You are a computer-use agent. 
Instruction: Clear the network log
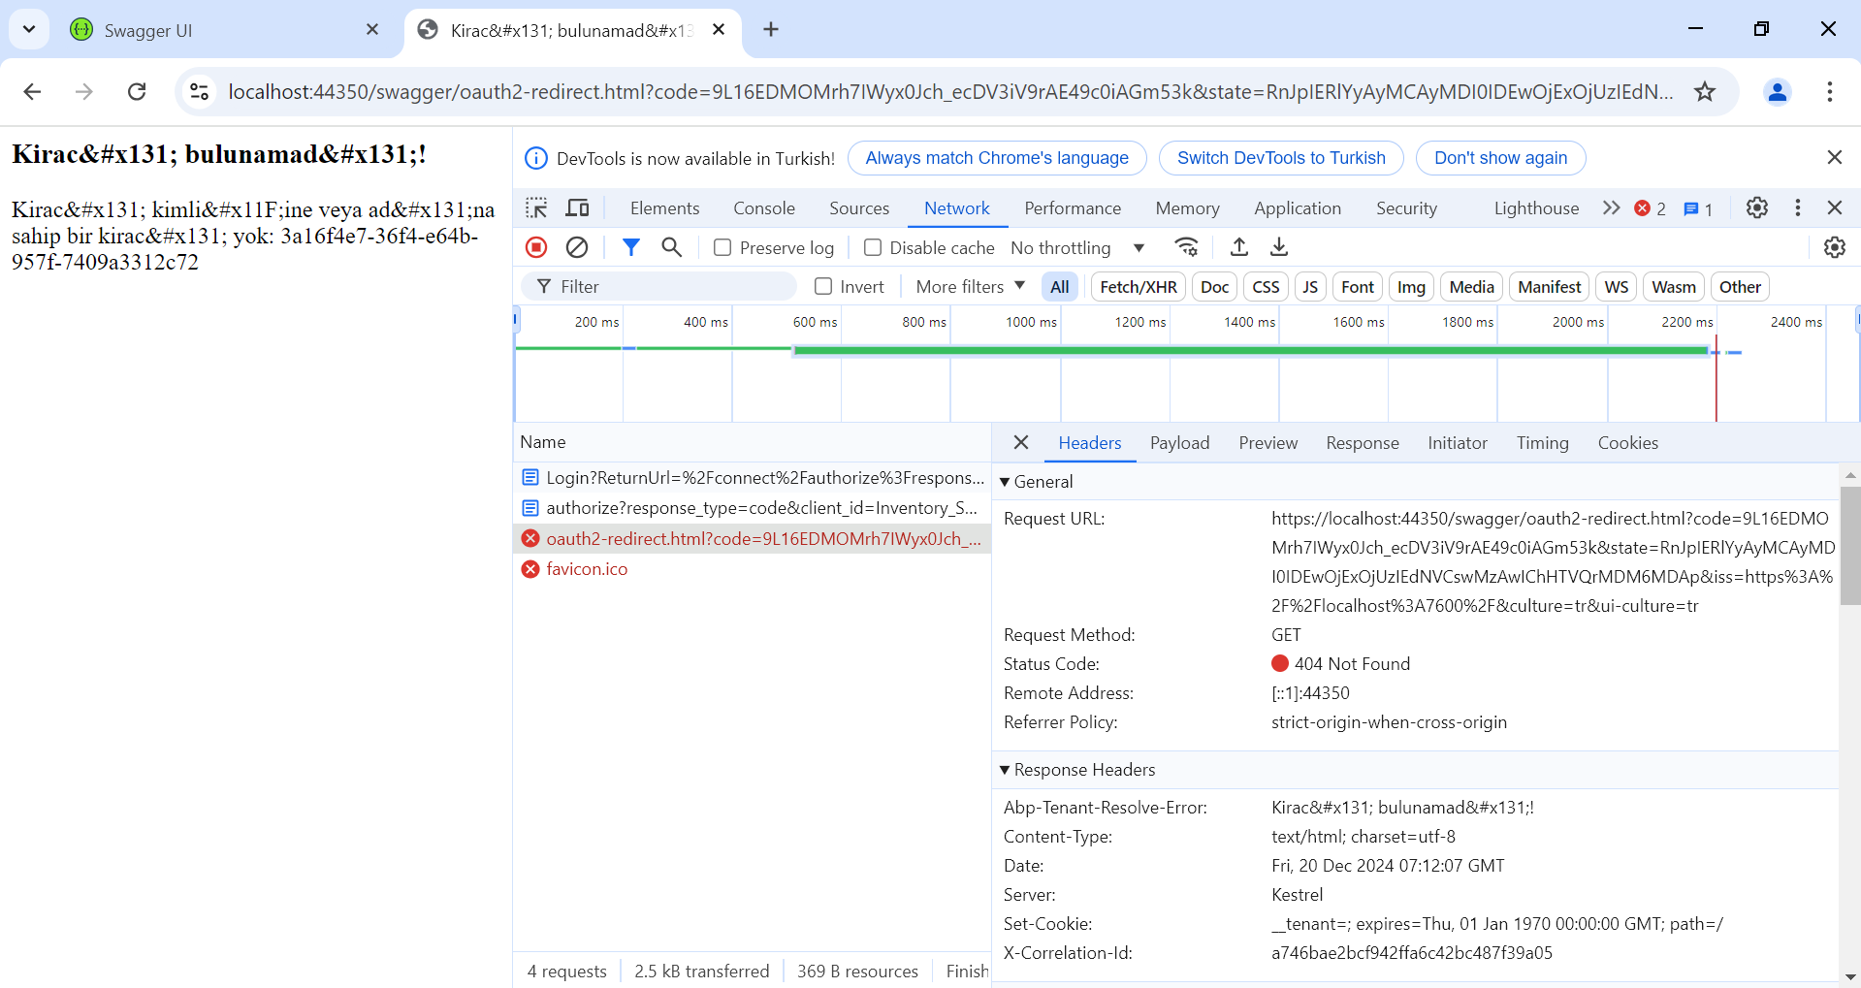[577, 247]
